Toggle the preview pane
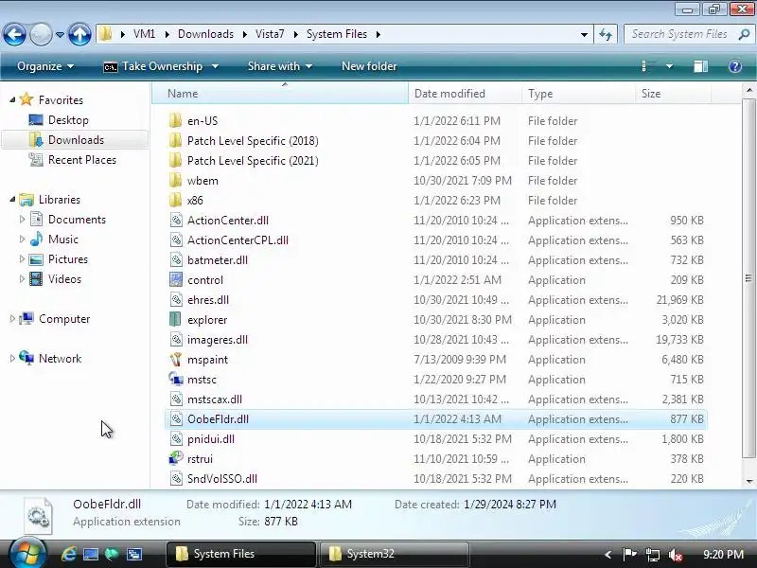The image size is (757, 568). (x=701, y=66)
